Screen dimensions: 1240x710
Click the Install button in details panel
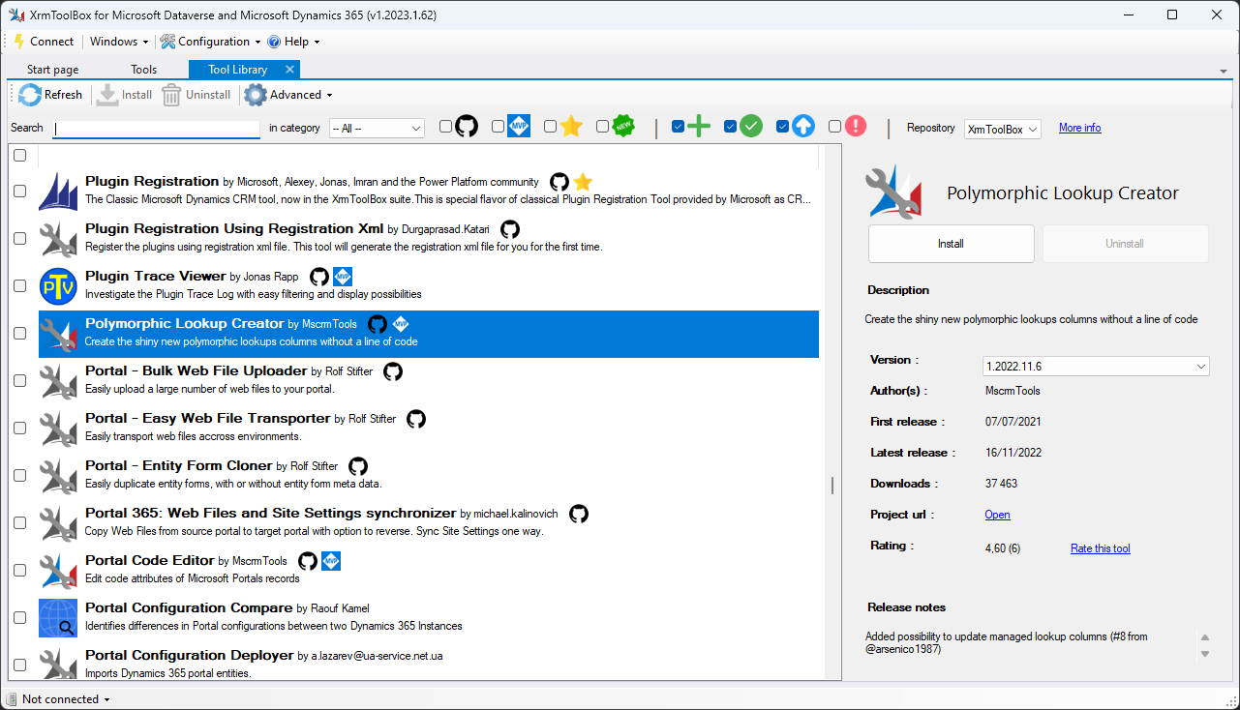(x=951, y=244)
